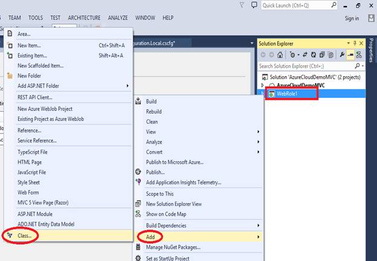
Task: Open the Solution Explorer window options dropdown
Action: pos(349,43)
